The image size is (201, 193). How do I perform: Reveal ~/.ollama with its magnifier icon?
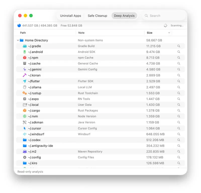pos(179,87)
